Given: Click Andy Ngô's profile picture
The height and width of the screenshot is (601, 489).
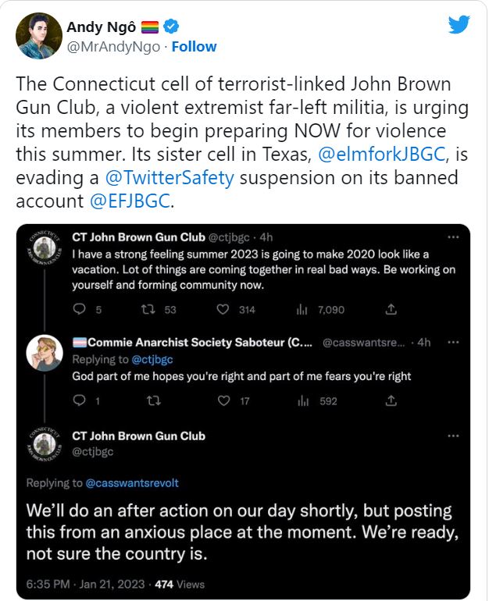Looking at the screenshot, I should point(39,37).
